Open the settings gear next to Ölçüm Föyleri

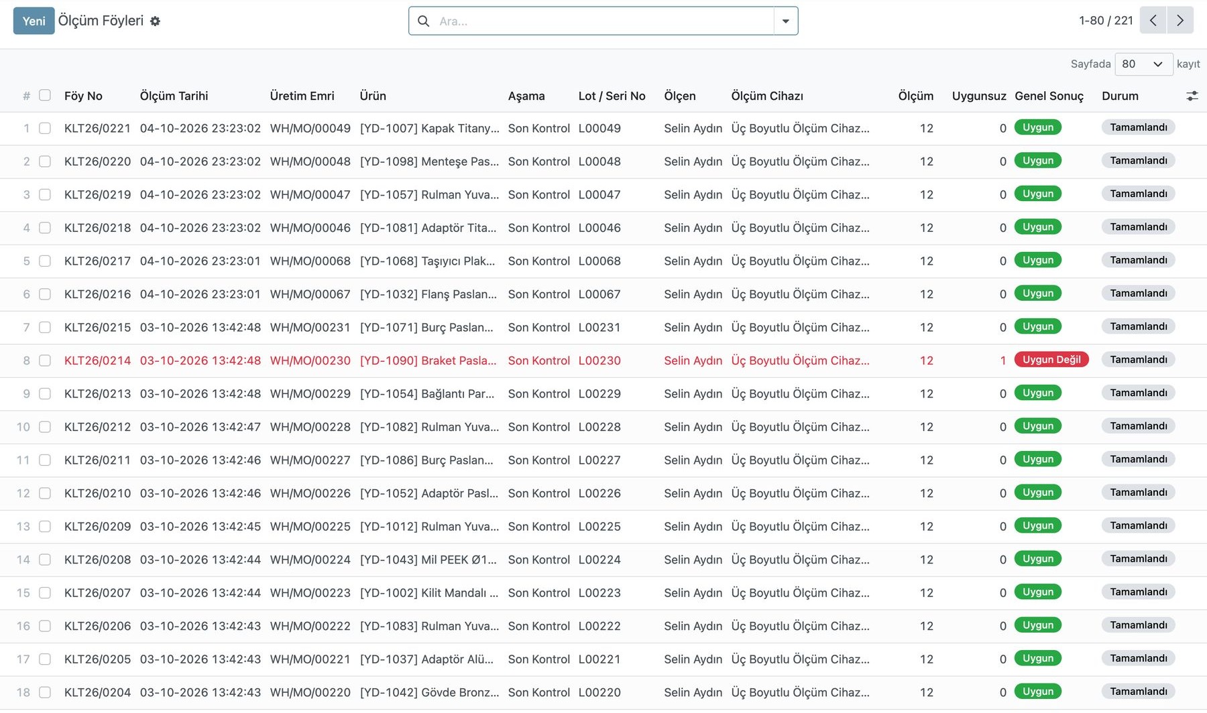pos(155,21)
